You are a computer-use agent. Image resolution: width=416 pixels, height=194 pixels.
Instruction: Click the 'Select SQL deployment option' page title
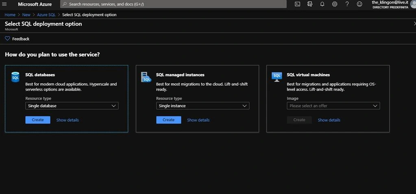pyautogui.click(x=43, y=24)
